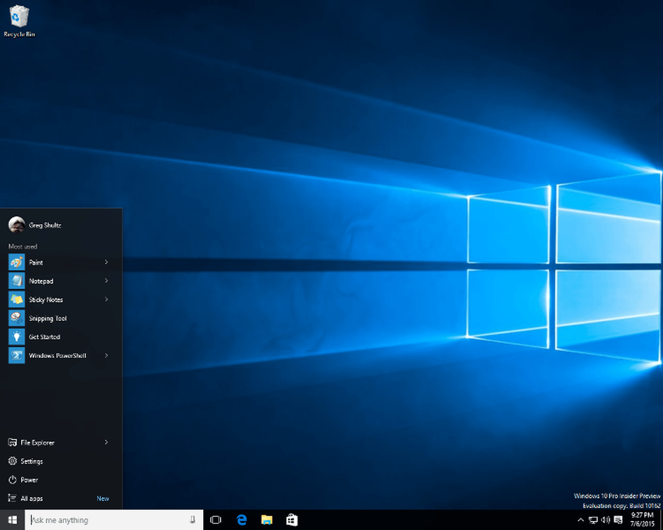The width and height of the screenshot is (663, 530).
Task: Show hidden system tray icons
Action: (581, 520)
